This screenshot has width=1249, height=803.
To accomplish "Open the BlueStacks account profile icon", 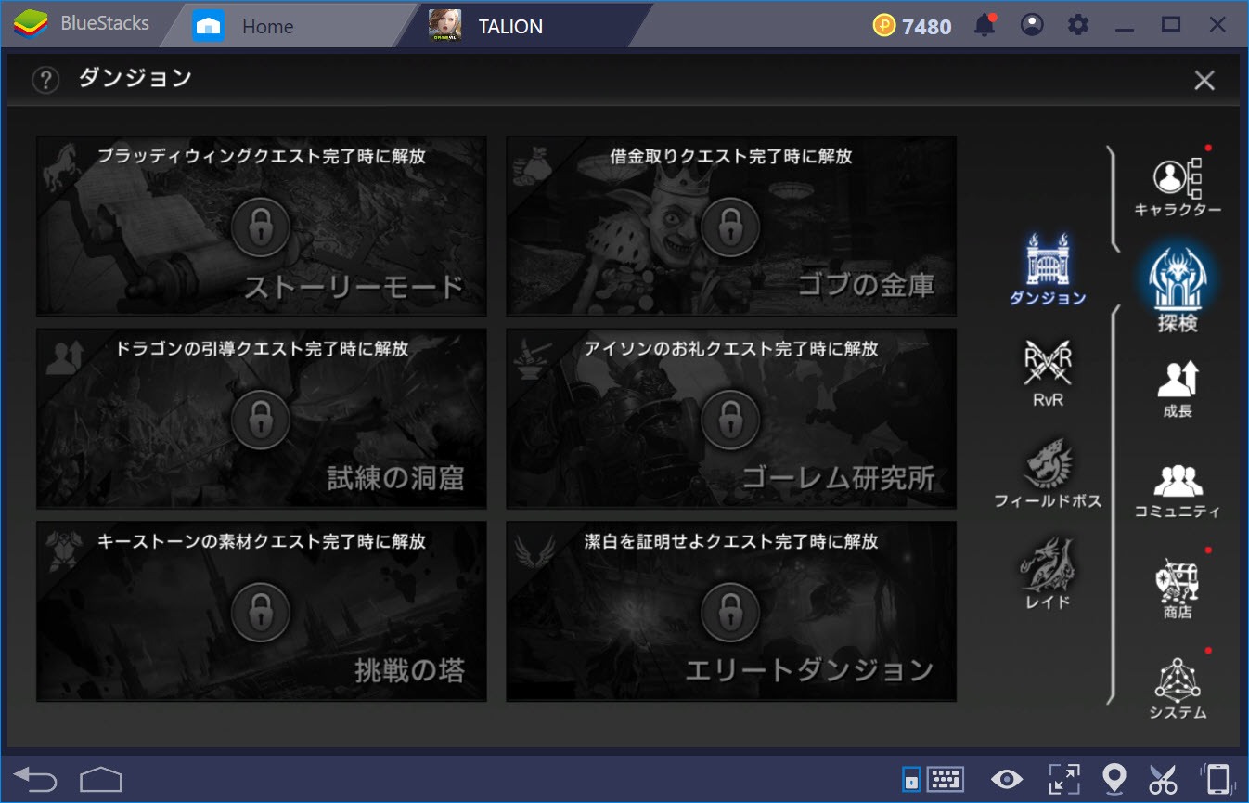I will (x=1031, y=26).
